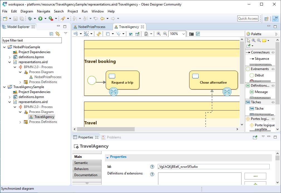Click the Pin to selection icon in Properties
The image size is (281, 193).
click(255, 137)
